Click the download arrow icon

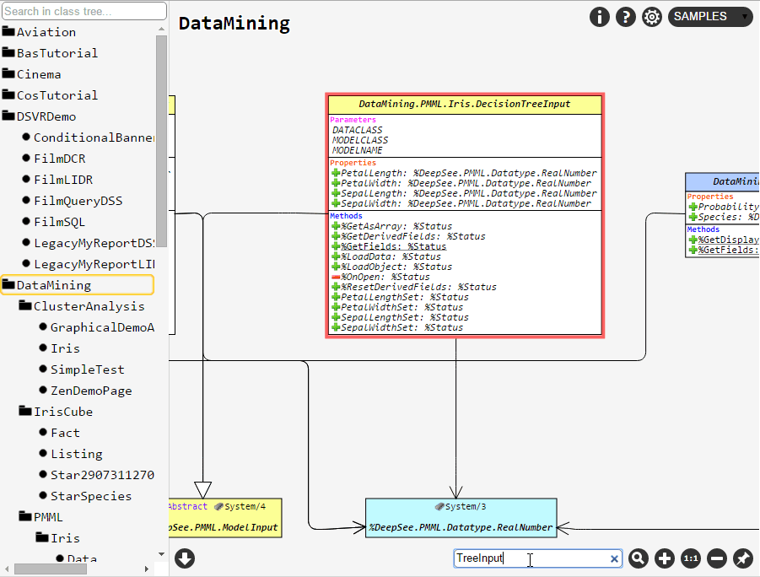point(185,558)
